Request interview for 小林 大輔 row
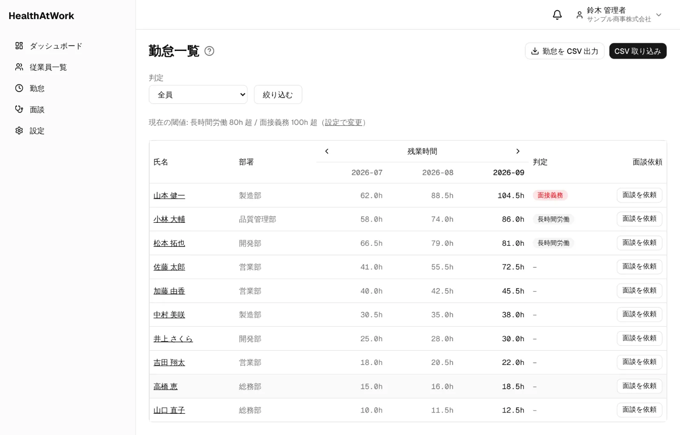The image size is (680, 435). (x=639, y=219)
